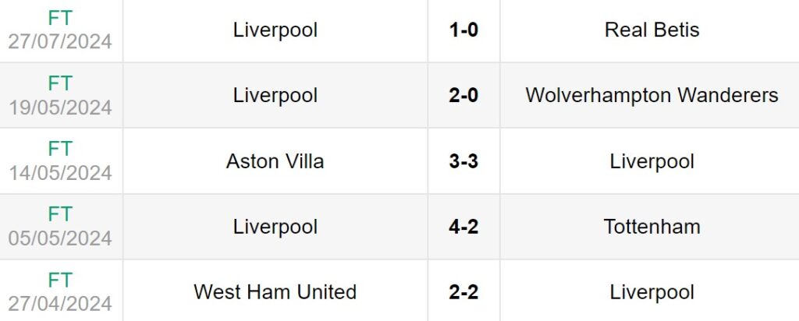This screenshot has width=799, height=321.
Task: Select Liverpool opposite Aston Villa
Action: [x=652, y=161]
